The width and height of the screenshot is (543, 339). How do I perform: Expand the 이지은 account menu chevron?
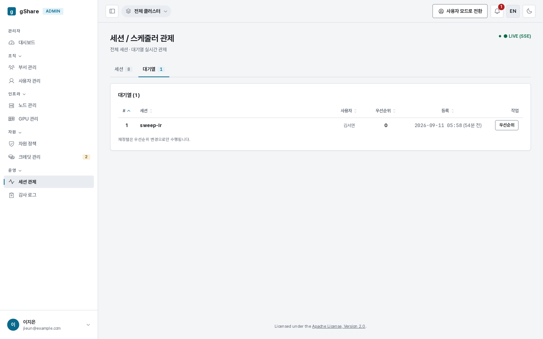(x=88, y=325)
